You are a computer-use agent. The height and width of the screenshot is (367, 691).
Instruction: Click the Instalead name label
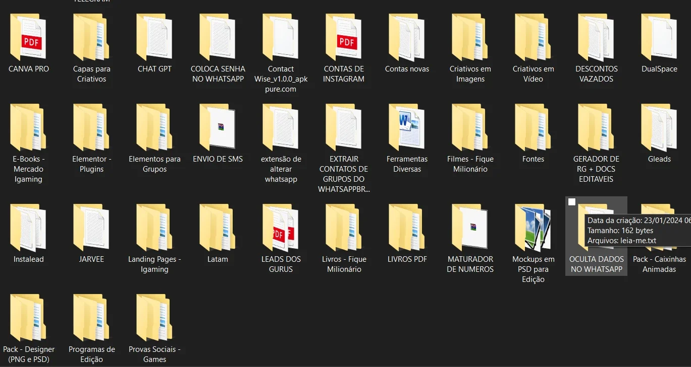(x=29, y=259)
